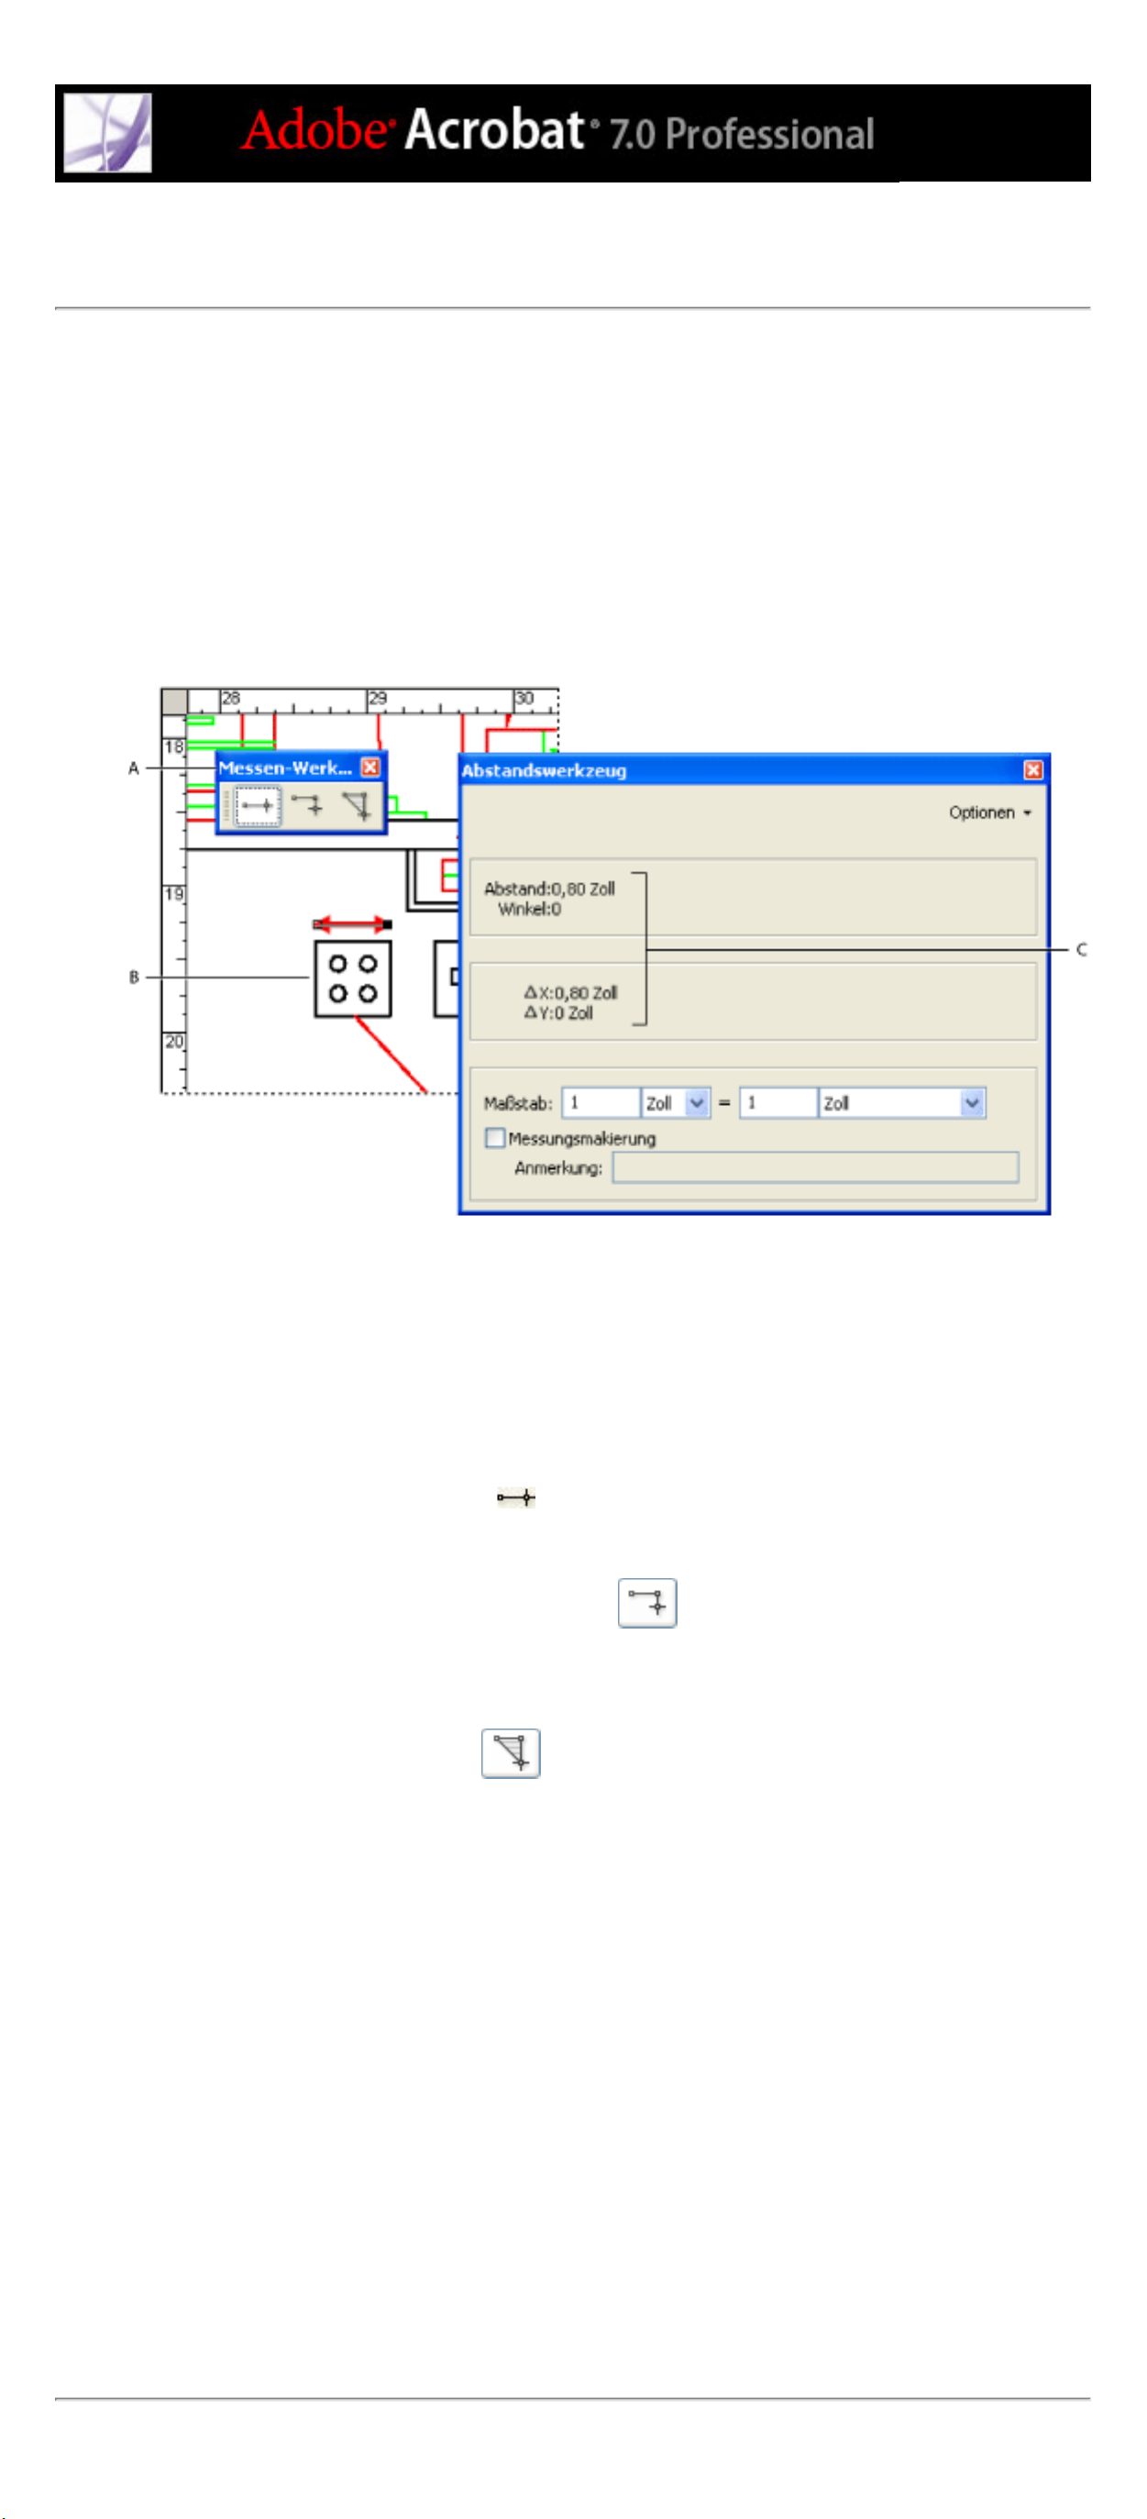Click the Acrobat logo icon in header
Screen dimensions: 1147x2519
tap(107, 133)
